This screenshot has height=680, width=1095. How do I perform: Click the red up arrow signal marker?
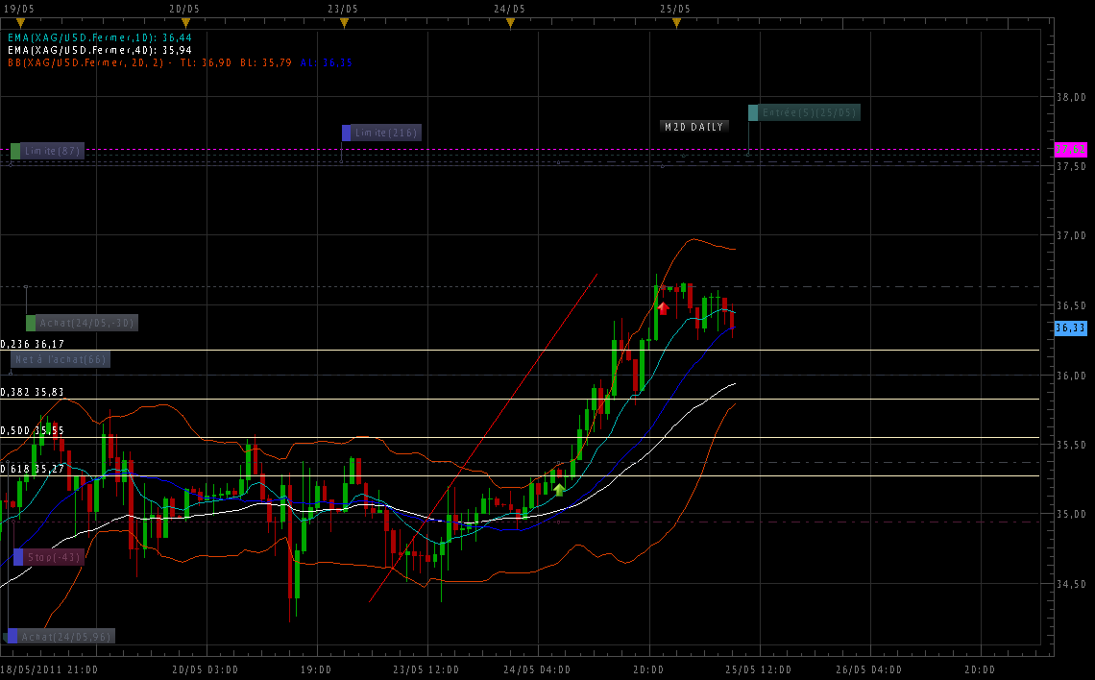pos(663,307)
